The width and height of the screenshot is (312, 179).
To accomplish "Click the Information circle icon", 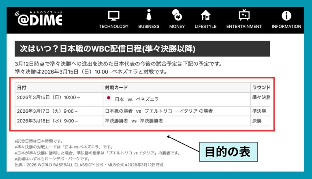I will pyautogui.click(x=286, y=16).
